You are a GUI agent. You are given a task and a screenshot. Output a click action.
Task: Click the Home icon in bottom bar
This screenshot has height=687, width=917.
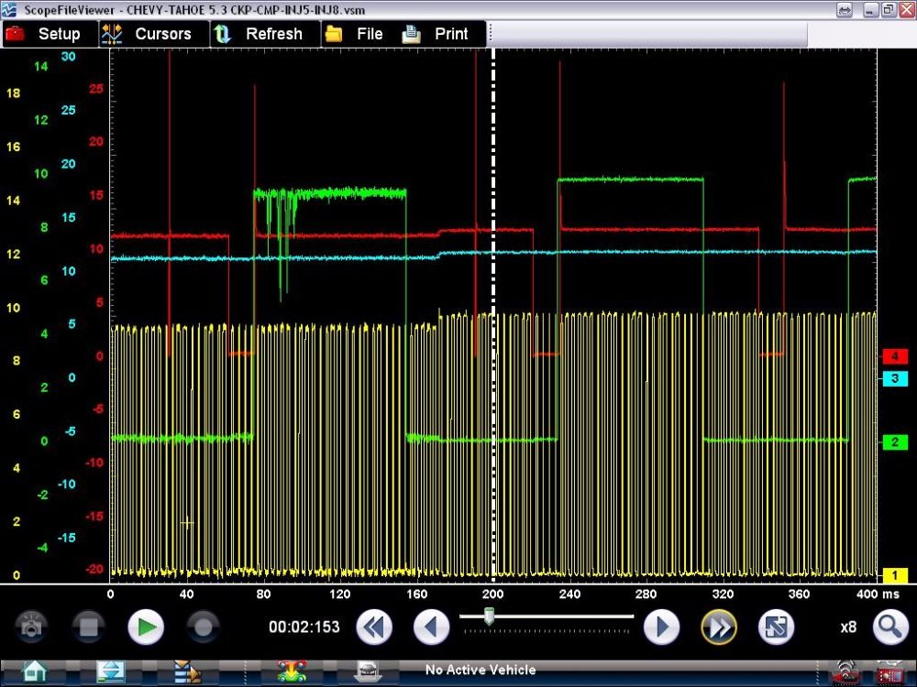click(x=34, y=671)
